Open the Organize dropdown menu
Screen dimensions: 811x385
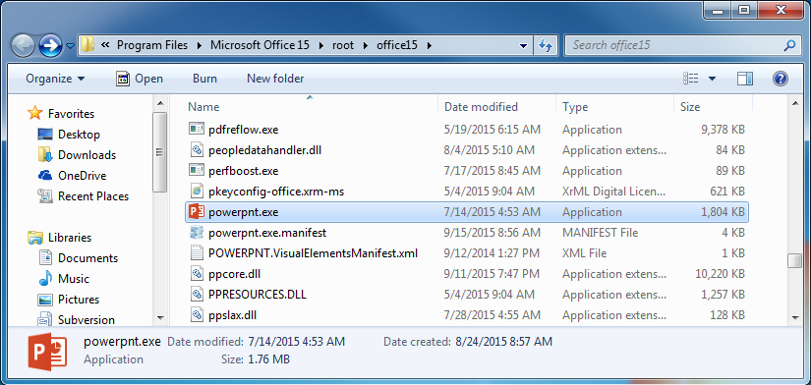click(55, 79)
